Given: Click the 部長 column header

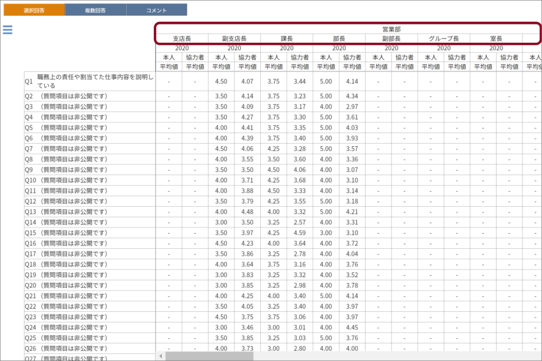Looking at the screenshot, I should click(x=339, y=38).
